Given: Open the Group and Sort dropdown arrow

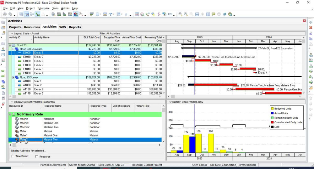Looking at the screenshot, I should click(x=122, y=14).
